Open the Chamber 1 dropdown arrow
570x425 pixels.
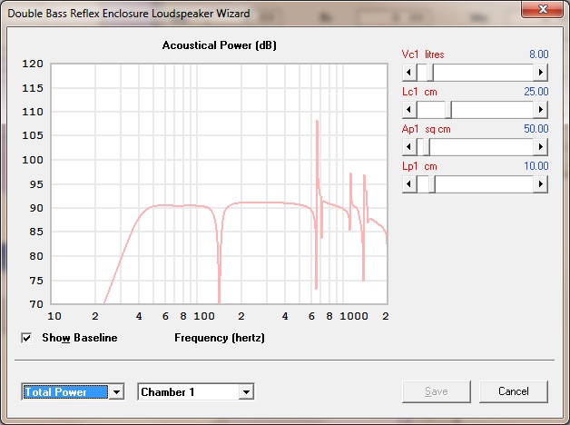pyautogui.click(x=246, y=392)
